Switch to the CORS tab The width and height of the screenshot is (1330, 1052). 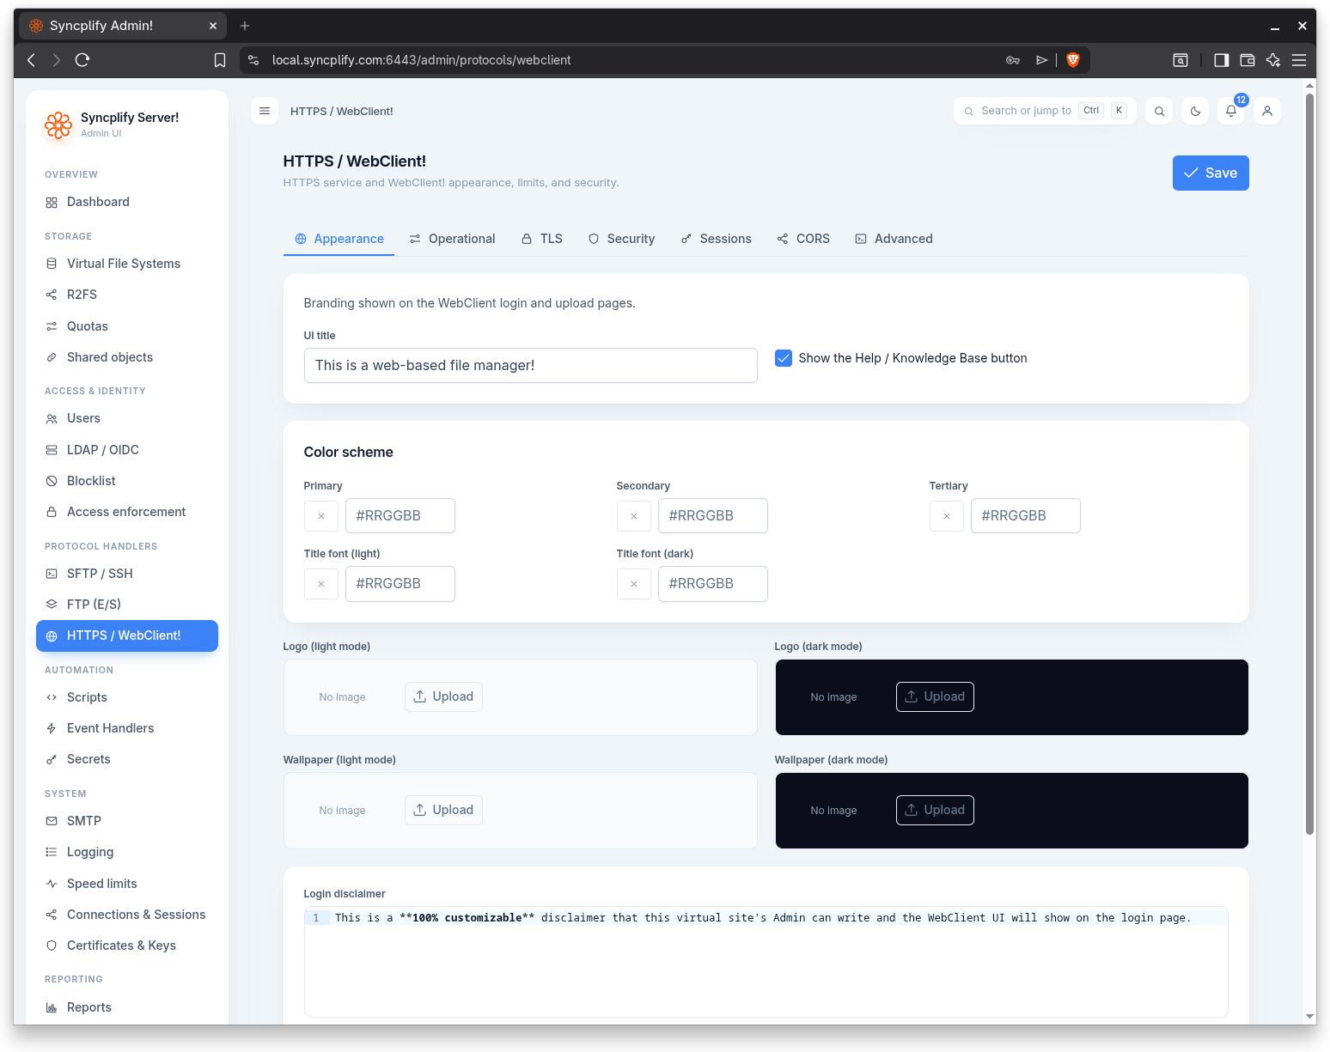(803, 239)
